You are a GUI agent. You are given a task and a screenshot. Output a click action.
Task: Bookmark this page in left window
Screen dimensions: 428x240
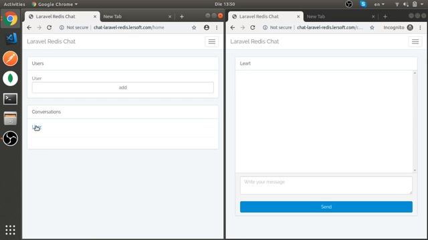point(194,27)
